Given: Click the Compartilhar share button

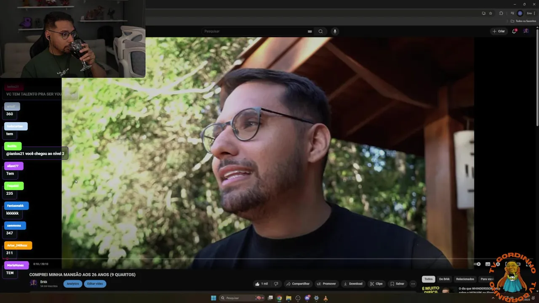Looking at the screenshot, I should 298,284.
